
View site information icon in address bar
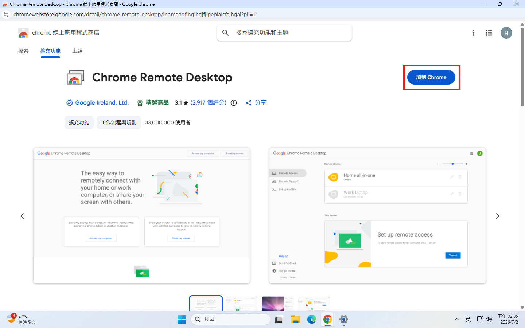[x=6, y=15]
